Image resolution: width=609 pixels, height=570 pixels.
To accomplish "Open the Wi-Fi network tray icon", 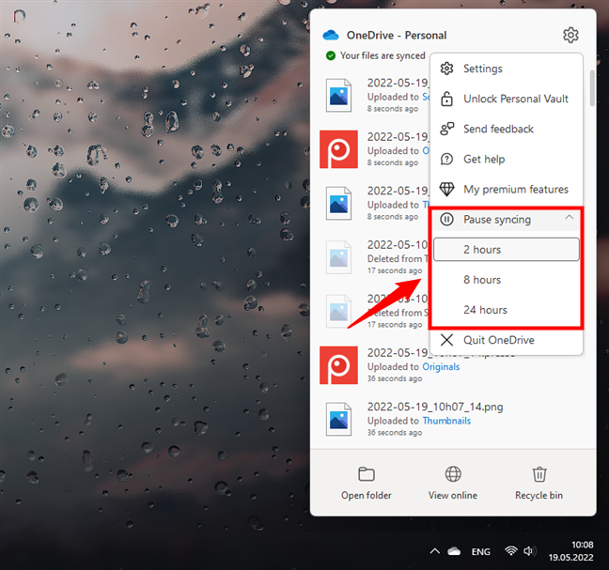I will tap(510, 551).
